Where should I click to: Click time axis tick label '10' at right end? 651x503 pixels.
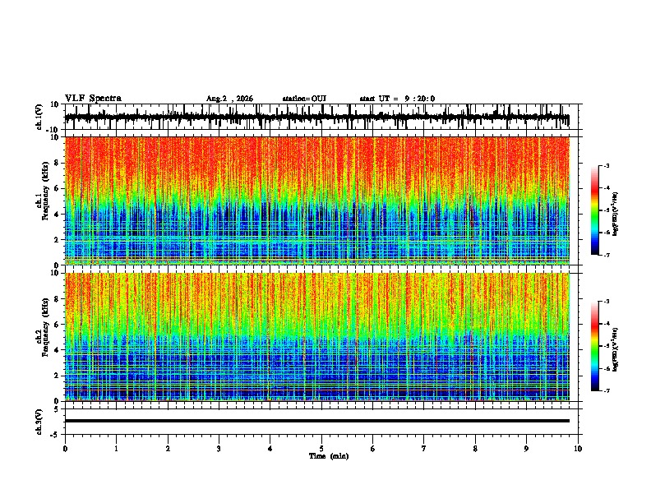point(578,449)
